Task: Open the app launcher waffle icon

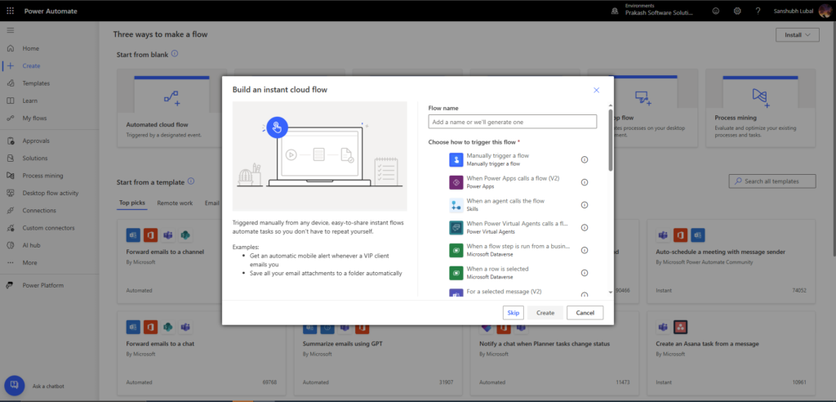Action: (10, 11)
